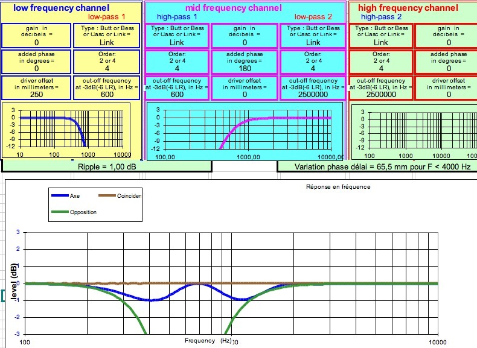Select the high-pass 1 cut-off frequency cell

(x=177, y=88)
